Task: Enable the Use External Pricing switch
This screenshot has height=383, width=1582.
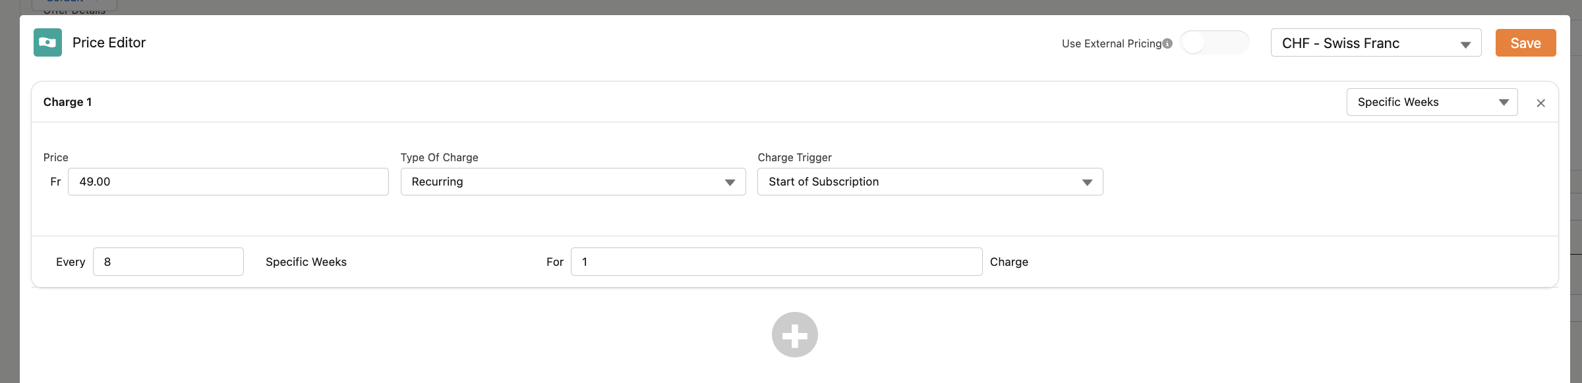Action: pos(1214,43)
